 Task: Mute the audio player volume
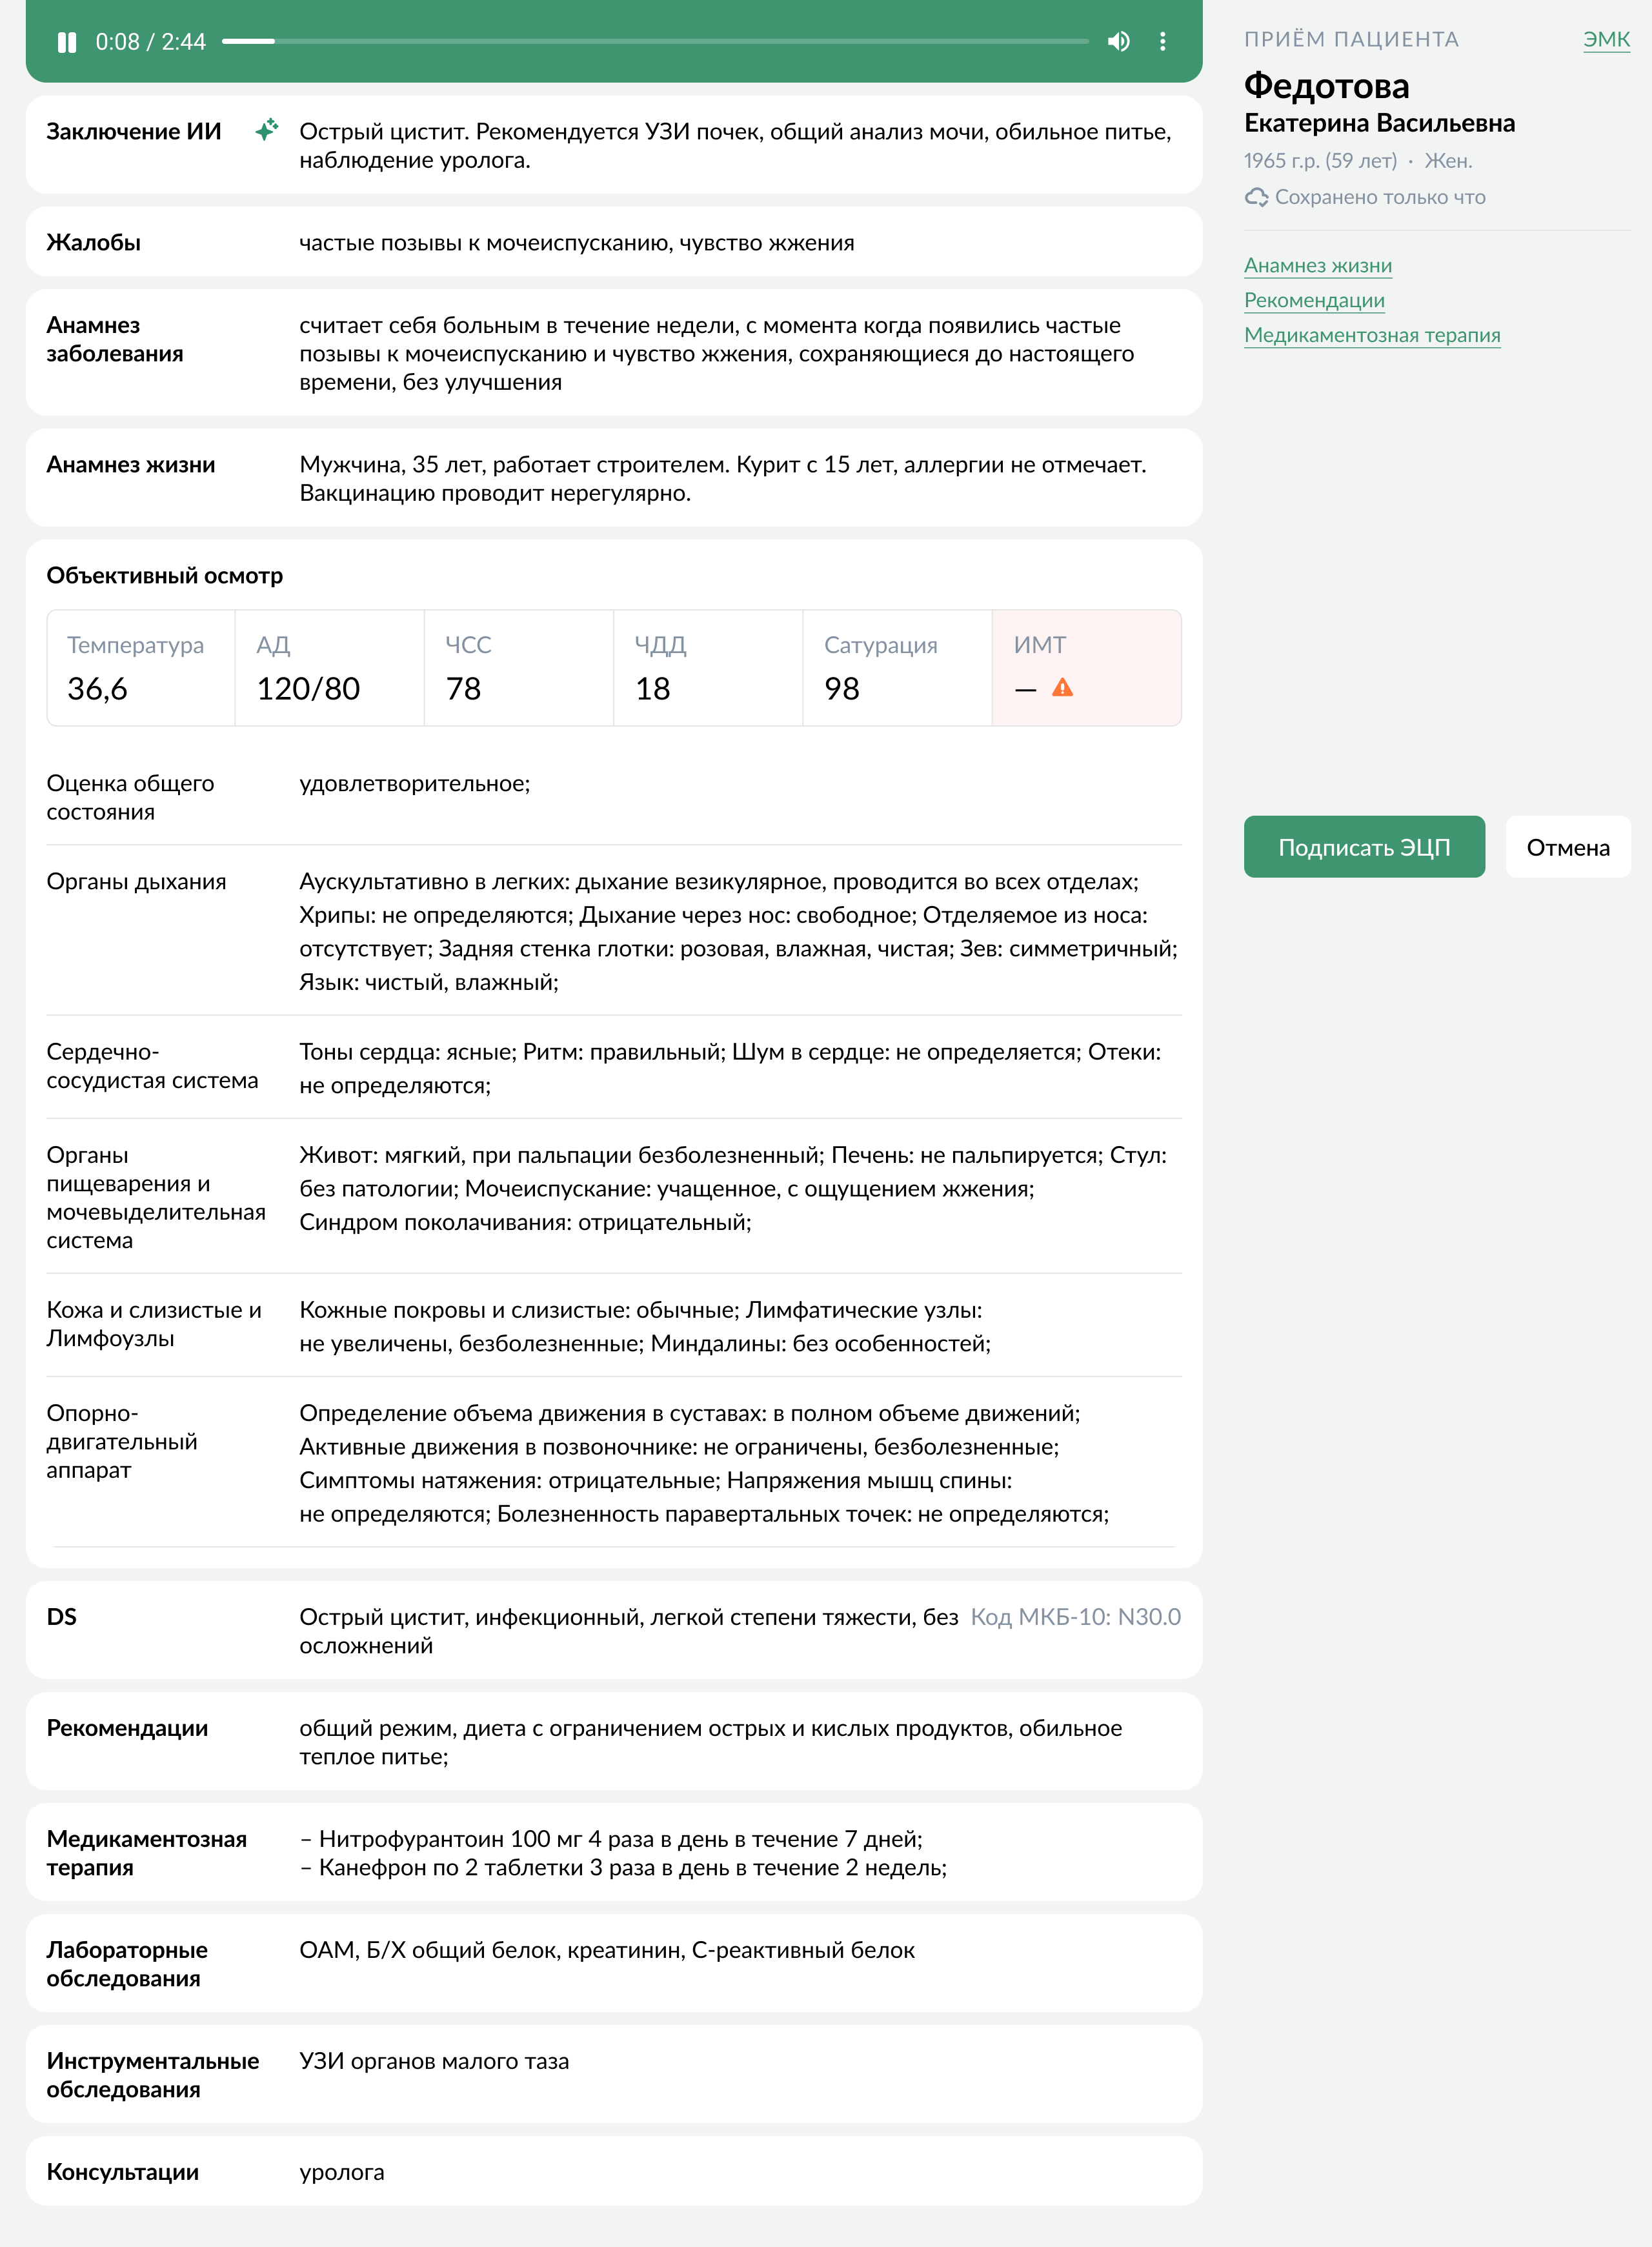[1119, 42]
